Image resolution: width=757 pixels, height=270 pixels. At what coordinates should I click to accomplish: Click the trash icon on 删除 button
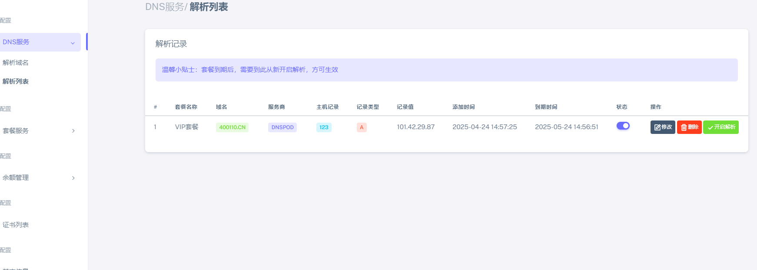[684, 127]
